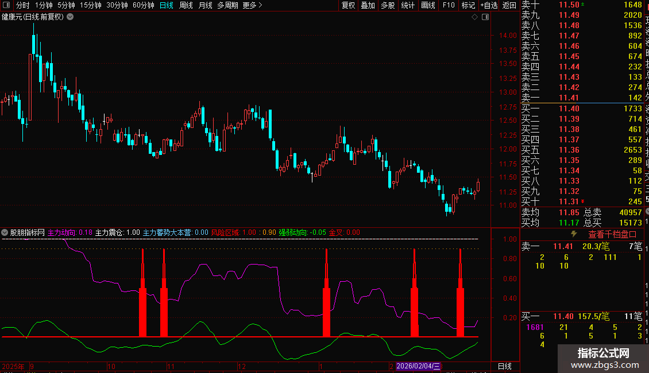This screenshot has width=649, height=373.
Task: Click the 1681 order in the 买一 queue
Action: 535,327
